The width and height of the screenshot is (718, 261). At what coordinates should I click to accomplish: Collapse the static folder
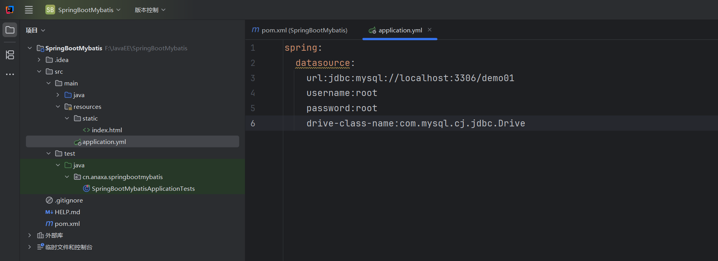tap(67, 118)
